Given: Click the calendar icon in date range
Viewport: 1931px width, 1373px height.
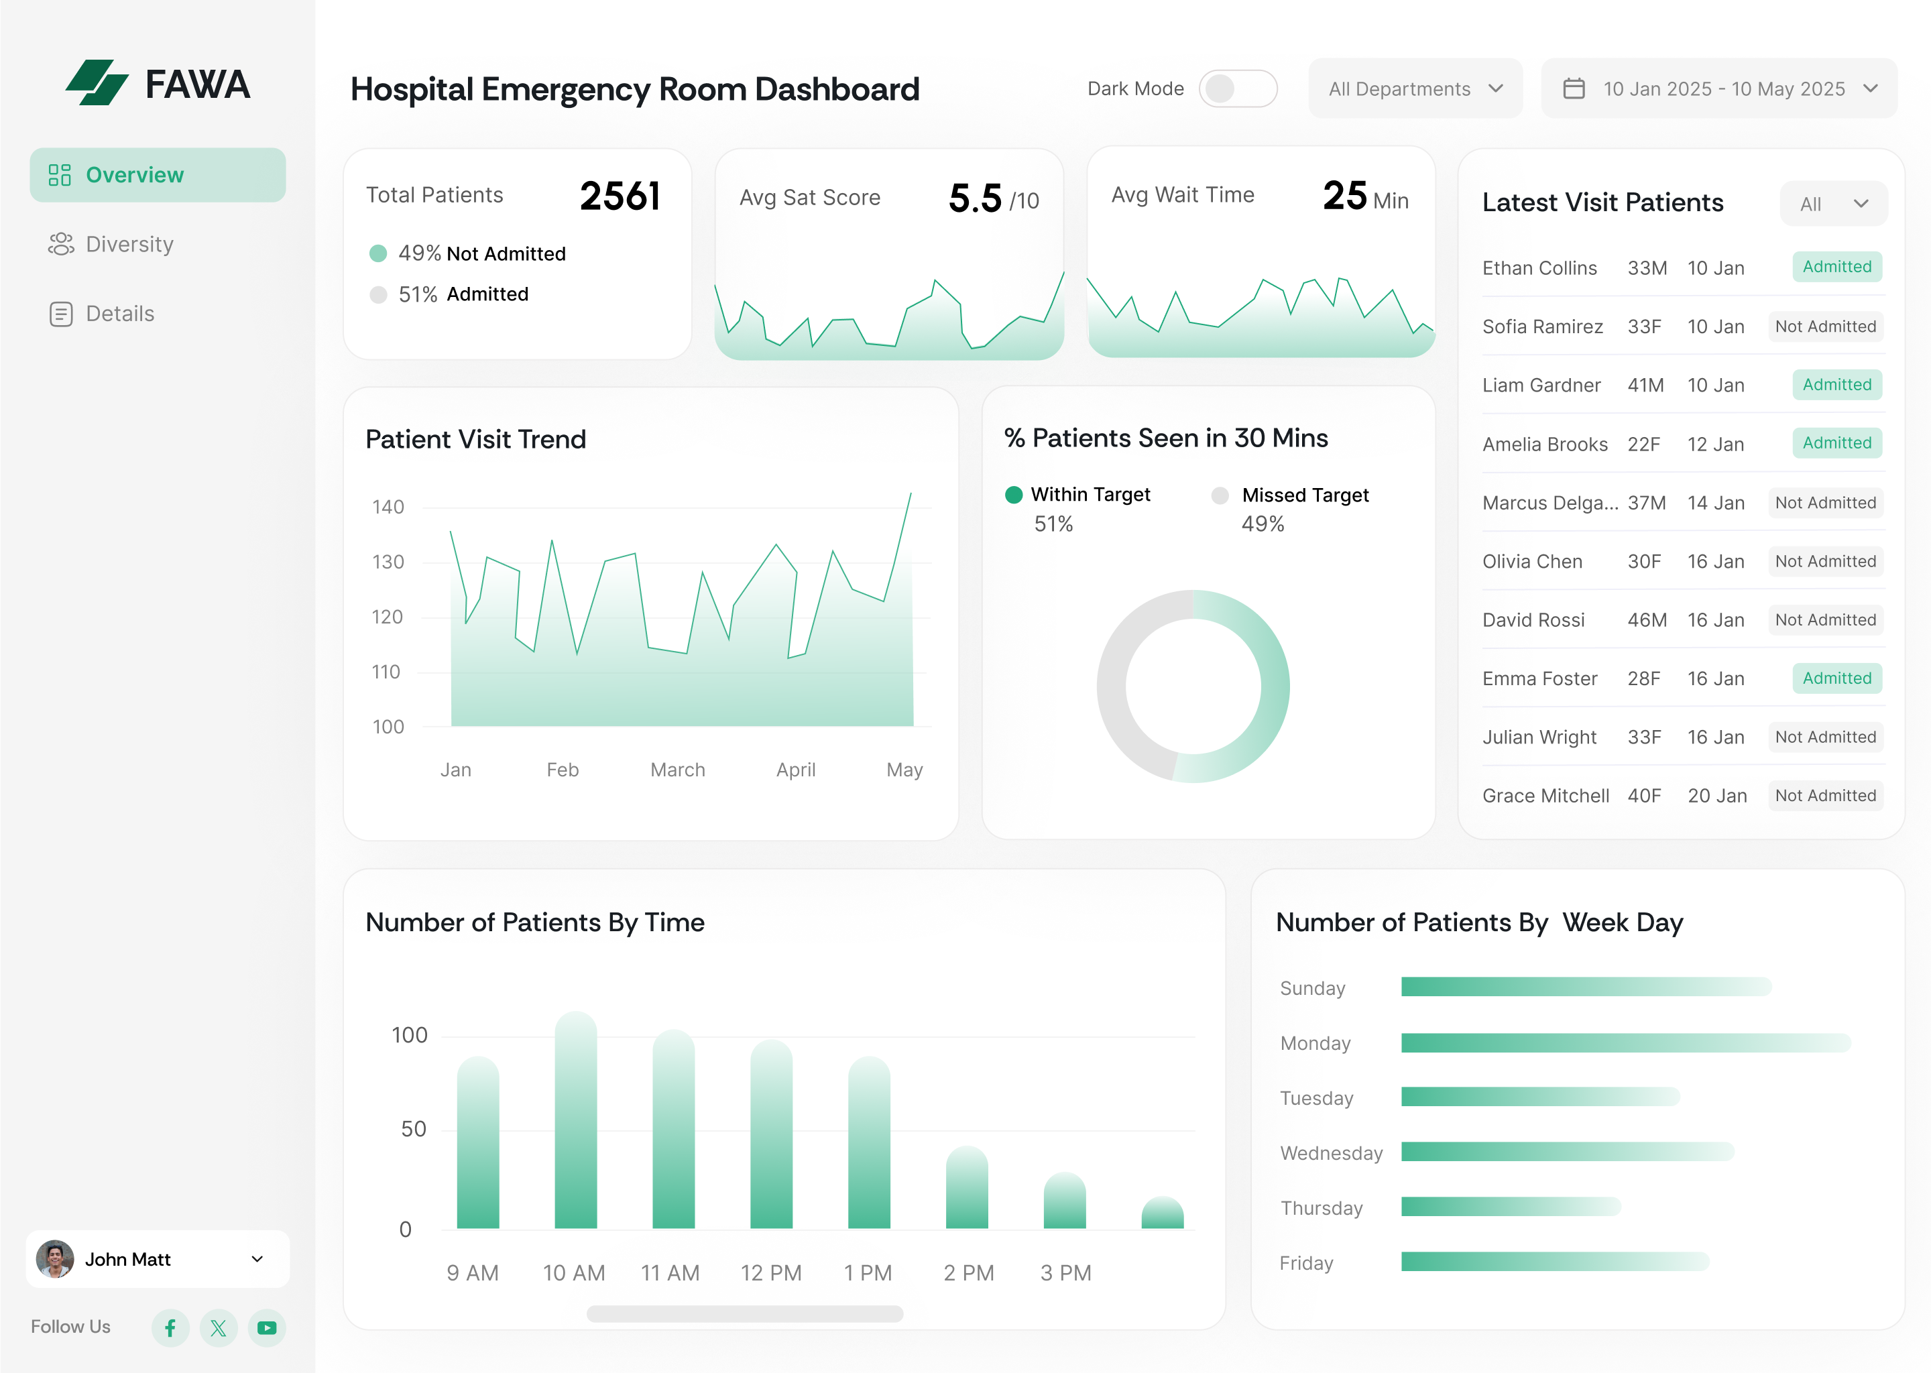Looking at the screenshot, I should [1574, 88].
